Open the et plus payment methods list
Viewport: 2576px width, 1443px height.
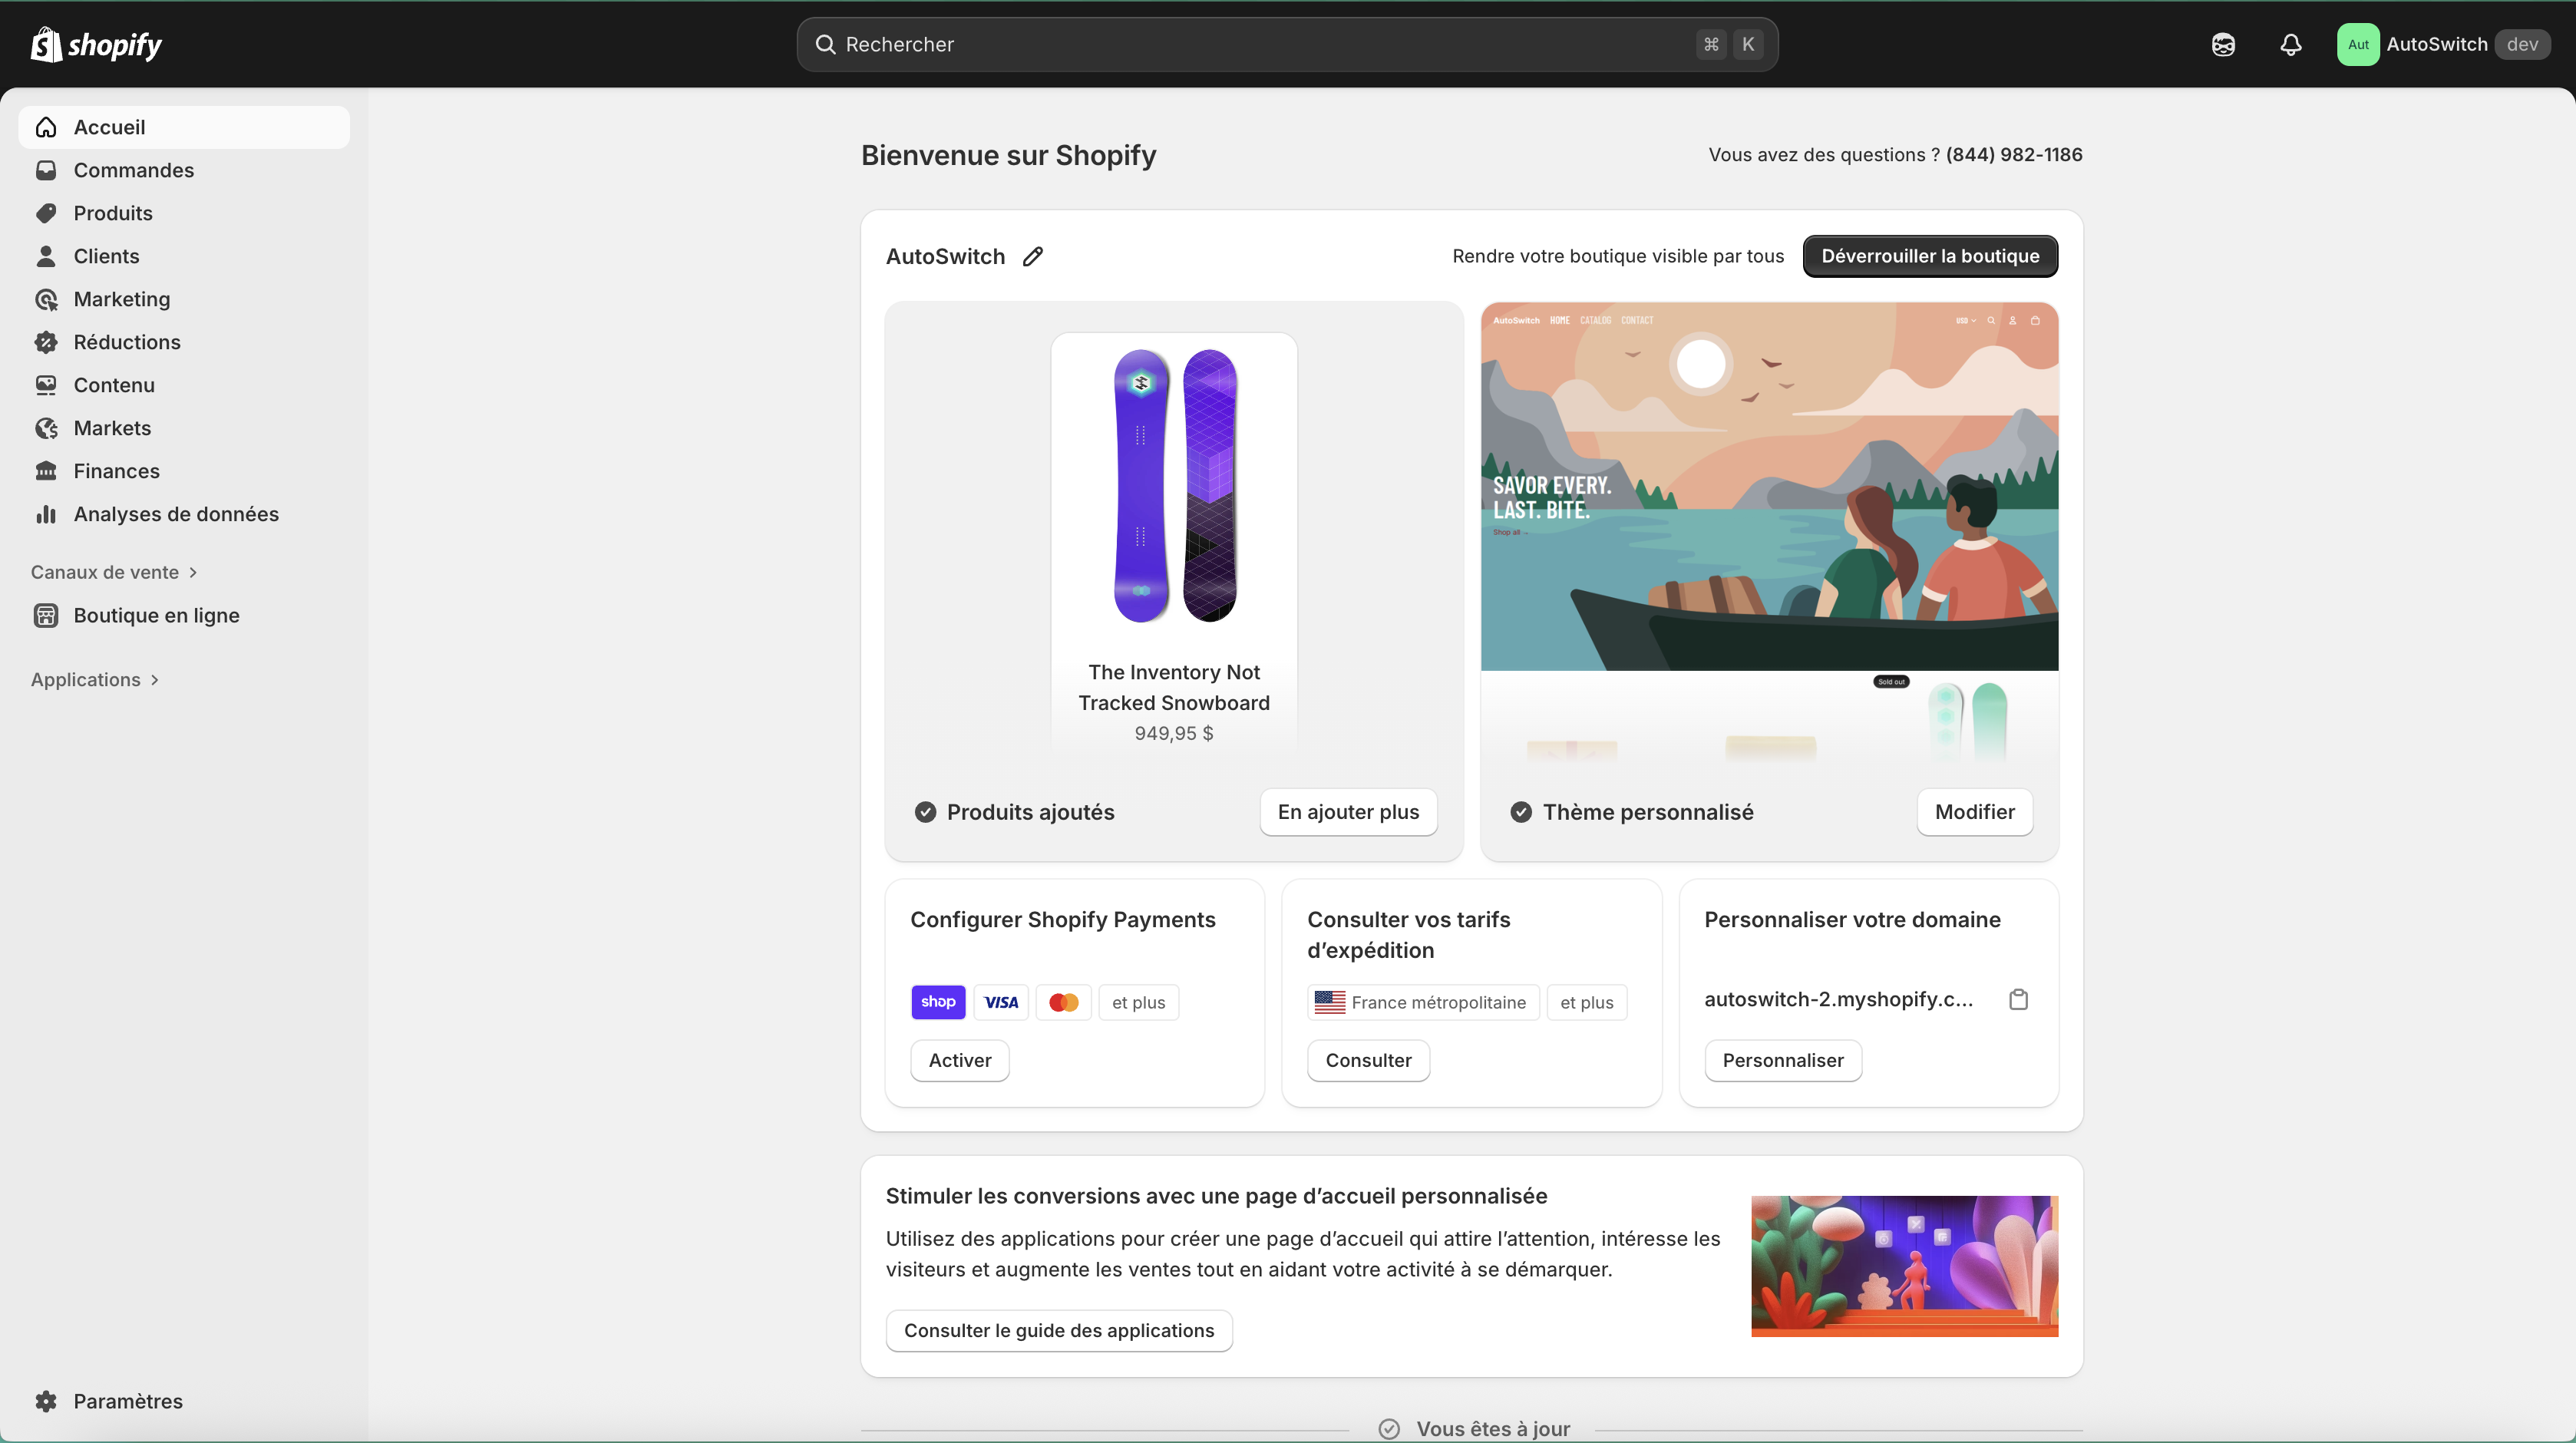pos(1137,1002)
